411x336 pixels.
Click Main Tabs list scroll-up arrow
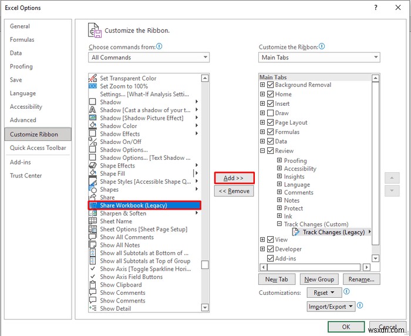pos(375,78)
